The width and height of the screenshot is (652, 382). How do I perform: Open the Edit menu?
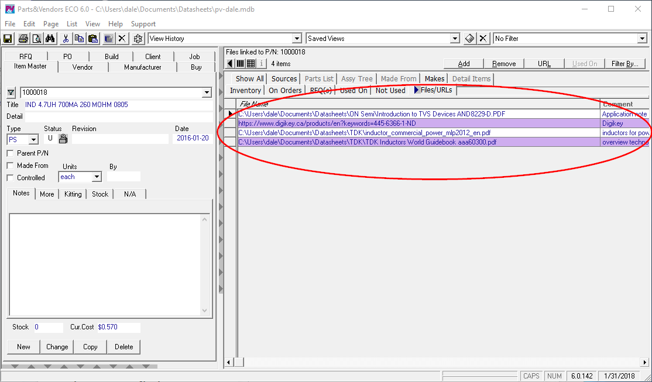[x=29, y=24]
